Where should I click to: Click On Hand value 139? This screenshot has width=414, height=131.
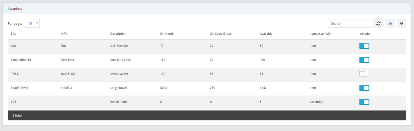click(x=163, y=74)
